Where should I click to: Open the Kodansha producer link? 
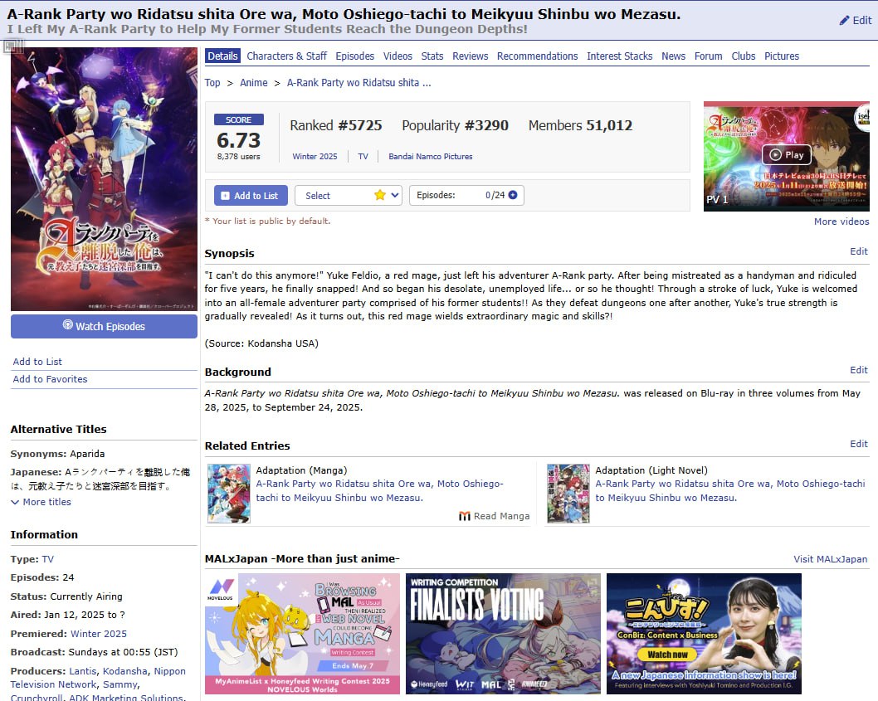click(x=124, y=671)
